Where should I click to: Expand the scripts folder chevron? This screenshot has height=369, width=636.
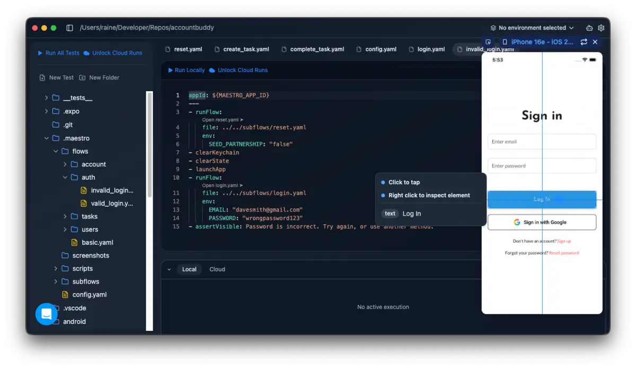pyautogui.click(x=56, y=268)
